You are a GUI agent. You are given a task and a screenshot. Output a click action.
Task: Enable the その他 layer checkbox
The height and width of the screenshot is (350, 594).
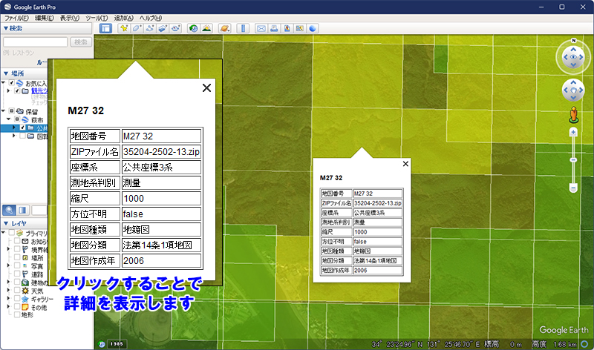pos(17,307)
